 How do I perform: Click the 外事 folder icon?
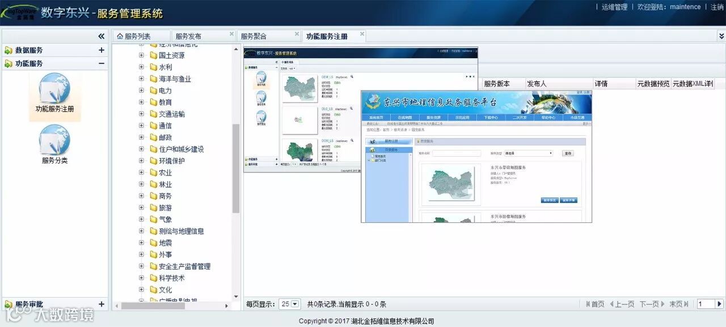tap(153, 255)
